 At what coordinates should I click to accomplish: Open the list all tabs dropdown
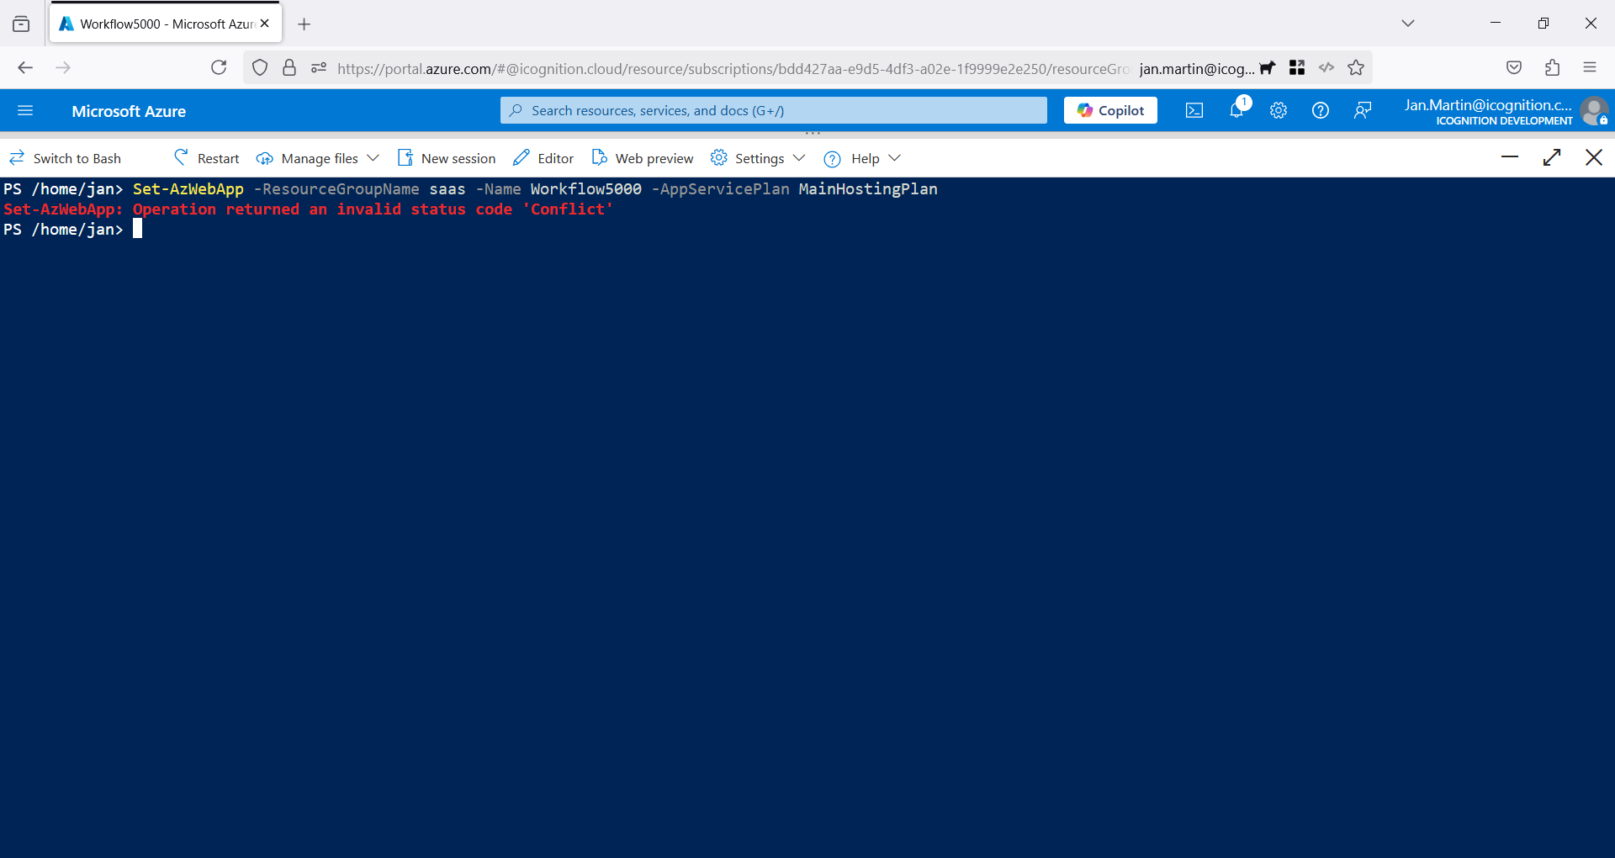tap(1408, 24)
